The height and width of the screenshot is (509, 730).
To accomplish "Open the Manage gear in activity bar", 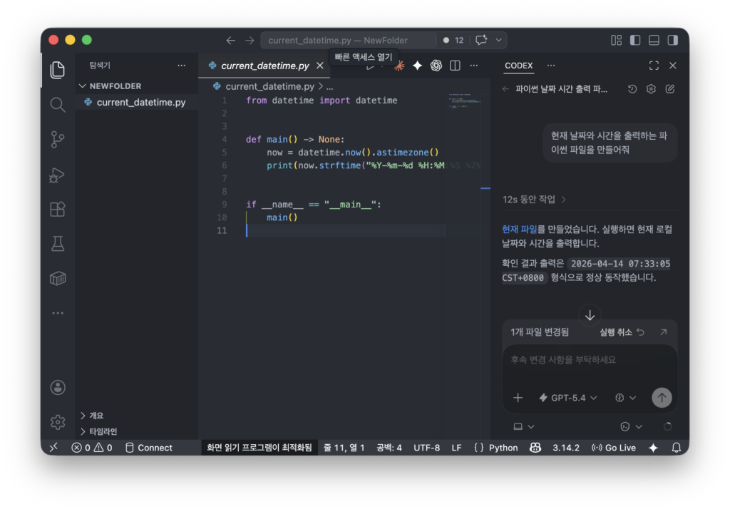I will click(57, 422).
